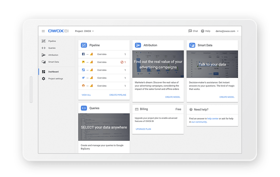Screen dimensions: 280x177
Task: Click VIEW ALL in the Pipeline card
Action: click(x=86, y=95)
